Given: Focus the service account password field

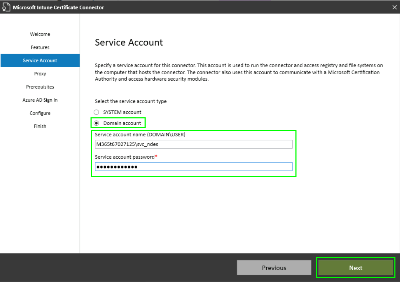Looking at the screenshot, I should click(x=193, y=167).
